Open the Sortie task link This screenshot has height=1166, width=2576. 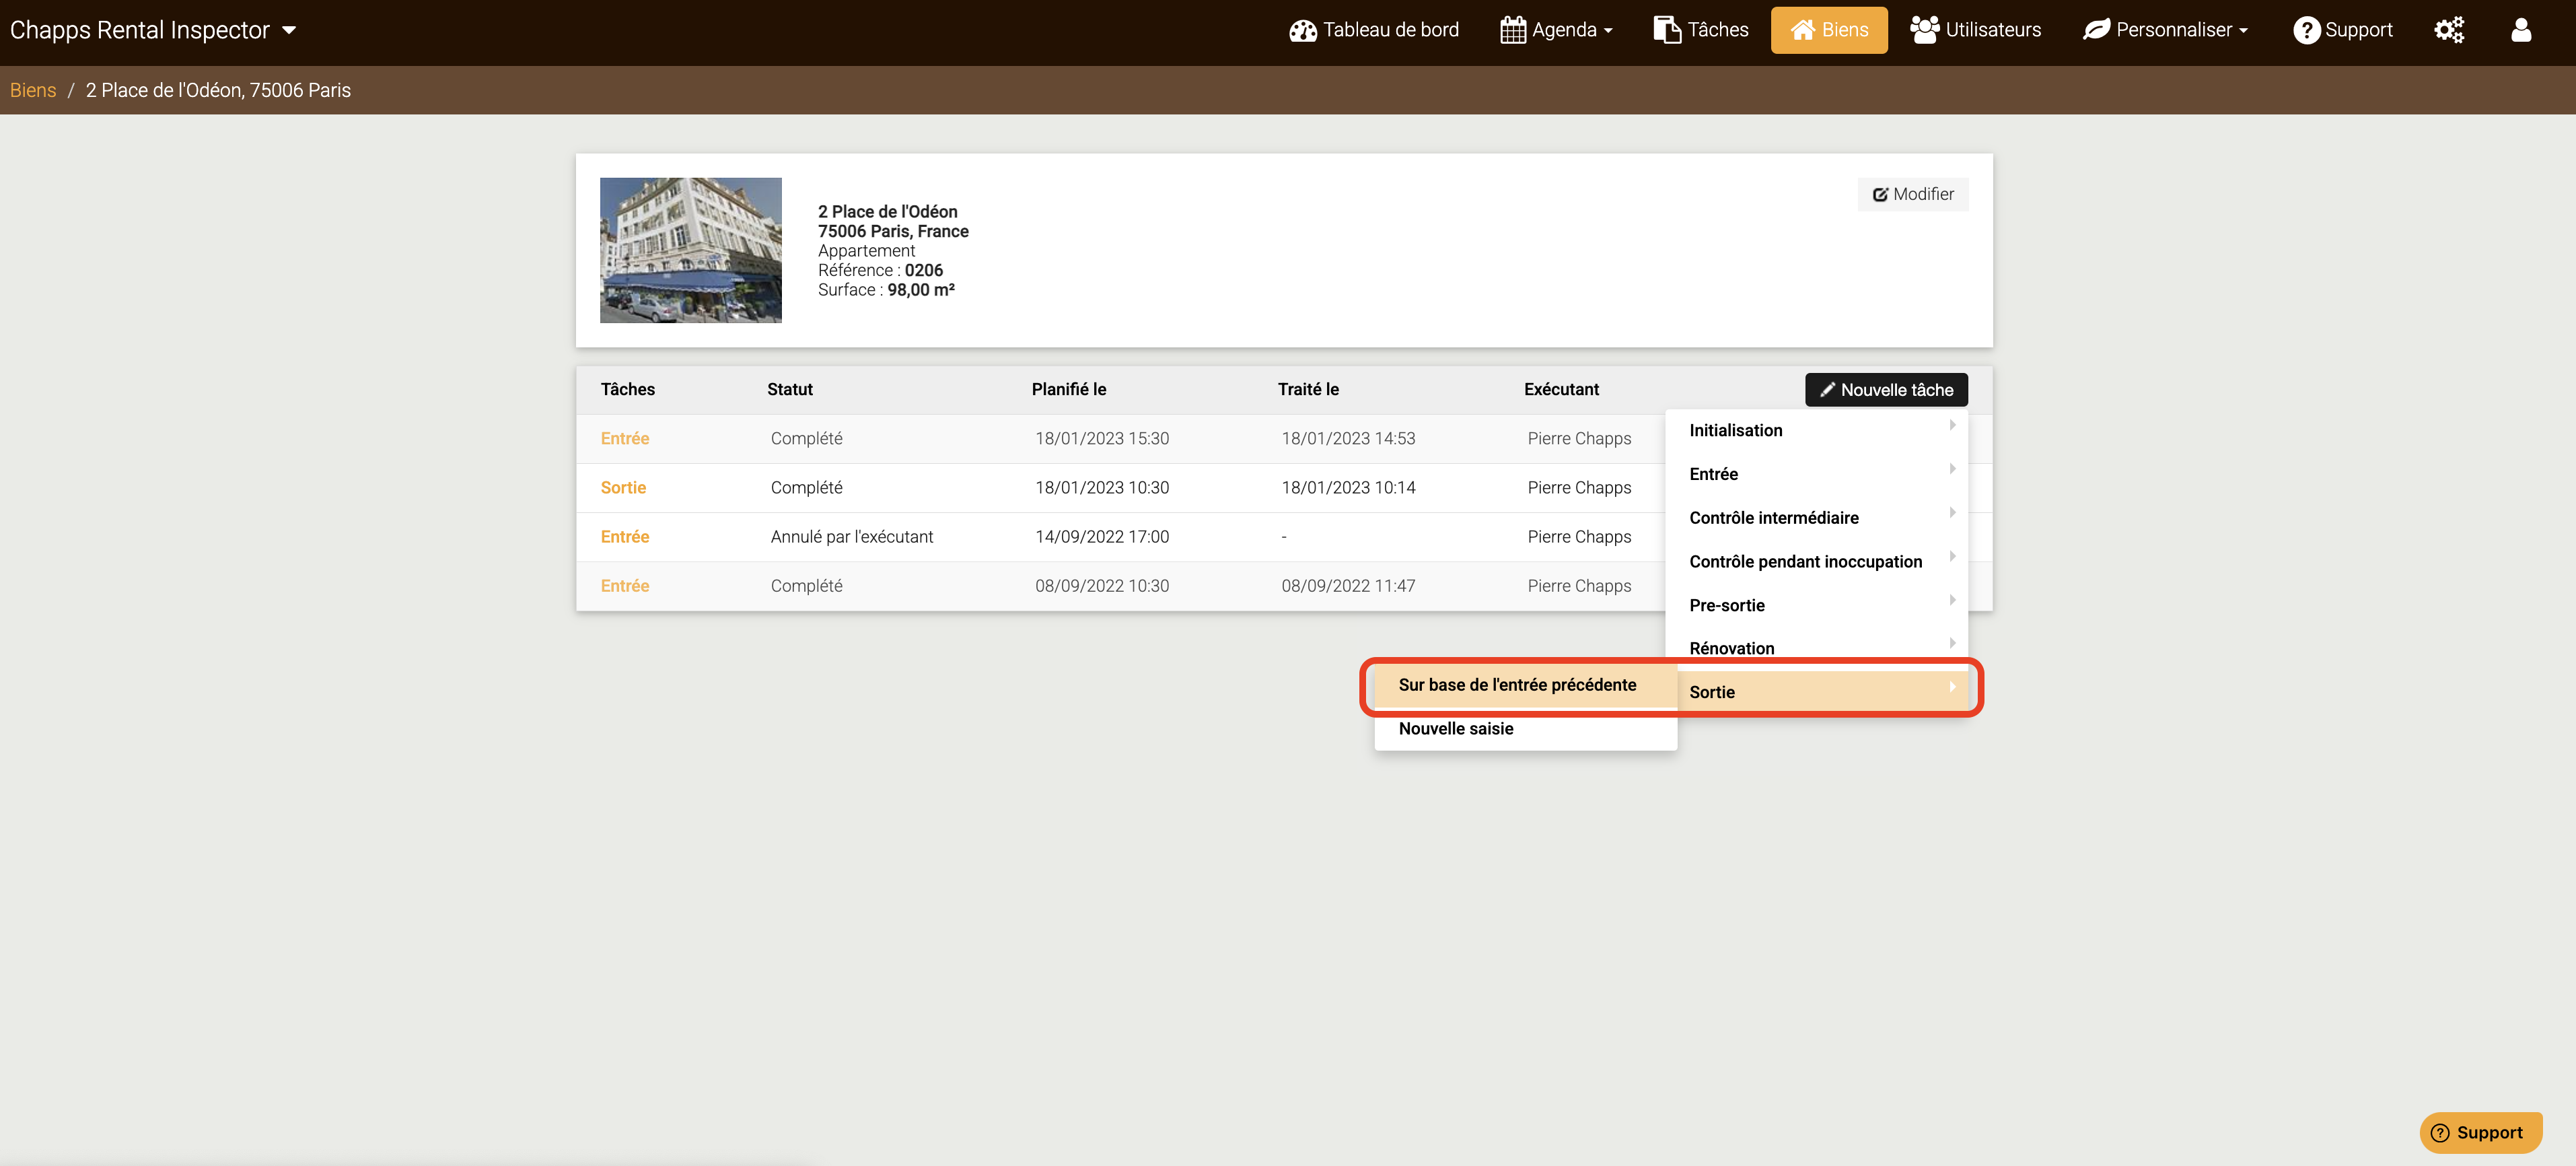coord(623,488)
